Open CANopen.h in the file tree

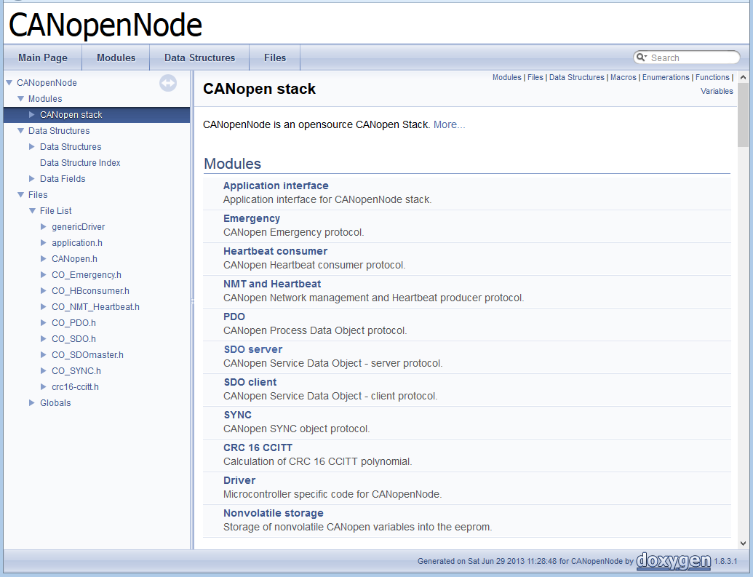[74, 259]
